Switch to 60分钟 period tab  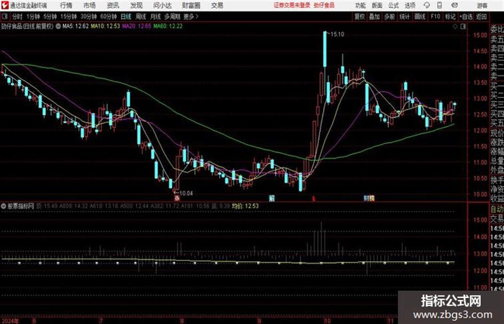click(109, 16)
